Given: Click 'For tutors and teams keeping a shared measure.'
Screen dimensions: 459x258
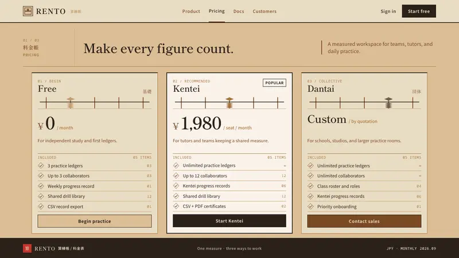Looking at the screenshot, I should (220, 140).
